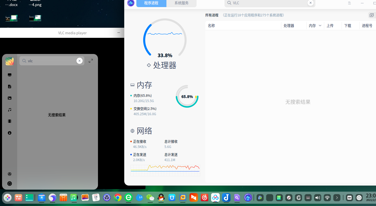Click the 交换空间(2.5%) swap label
376x206 pixels.
[x=145, y=109]
